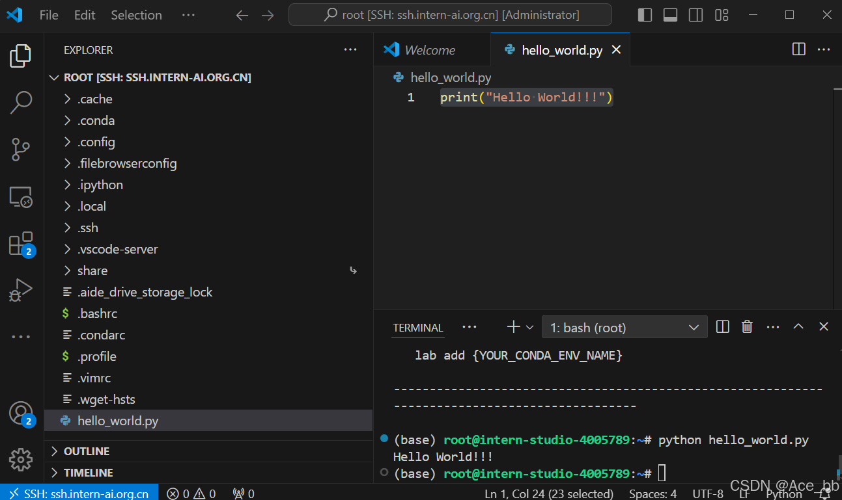Screen dimensions: 842x500
Task: Change encoding via UTF-8 status item
Action: coord(708,493)
